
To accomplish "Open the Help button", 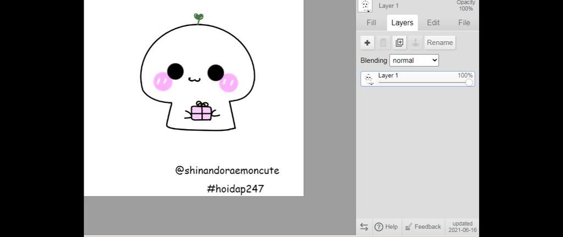I will click(386, 227).
